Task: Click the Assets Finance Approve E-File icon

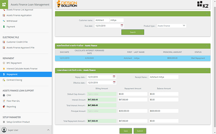Action: pos(4,47)
